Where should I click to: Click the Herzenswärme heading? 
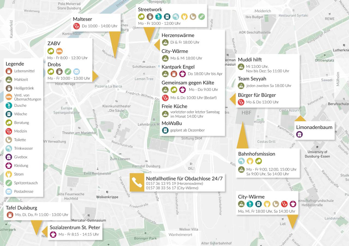pyautogui.click(x=178, y=35)
